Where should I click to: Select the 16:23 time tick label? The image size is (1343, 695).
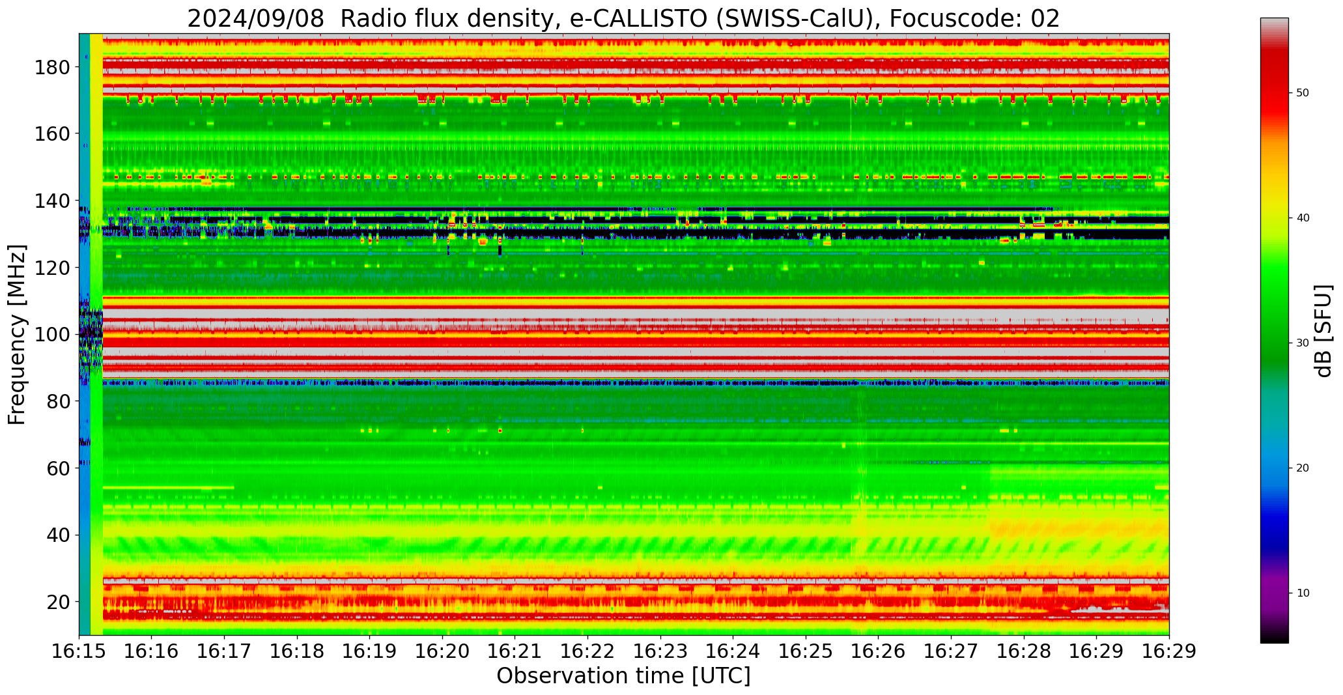[660, 651]
